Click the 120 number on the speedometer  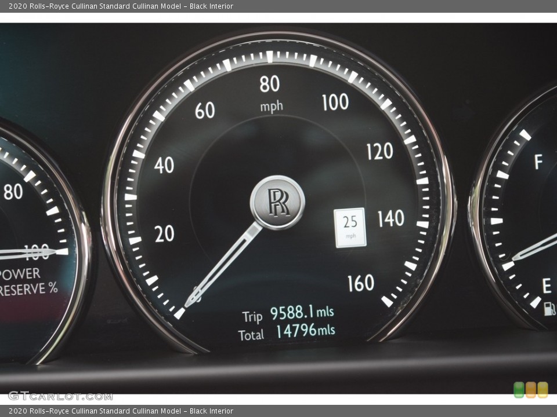click(379, 151)
